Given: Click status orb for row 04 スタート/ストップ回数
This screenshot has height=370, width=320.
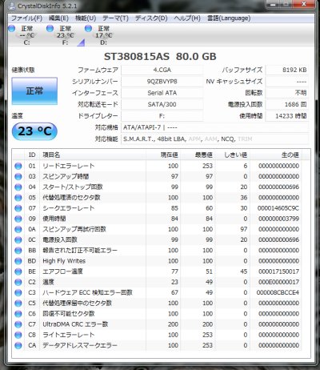Looking at the screenshot, I should [18, 187].
